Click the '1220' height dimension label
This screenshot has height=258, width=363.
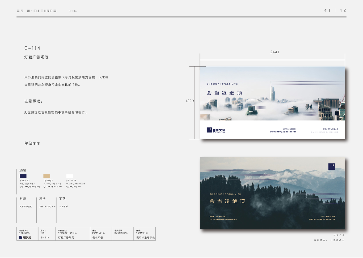pos(189,101)
